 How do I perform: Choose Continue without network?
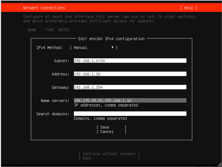109,154
